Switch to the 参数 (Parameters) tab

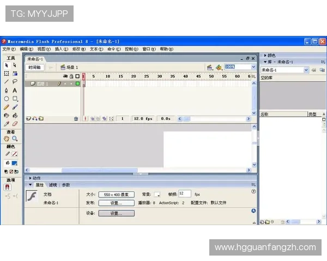coord(66,185)
